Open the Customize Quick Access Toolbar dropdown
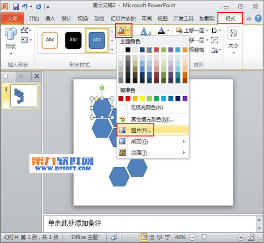Viewport: 264px width, 243px height. [48, 7]
